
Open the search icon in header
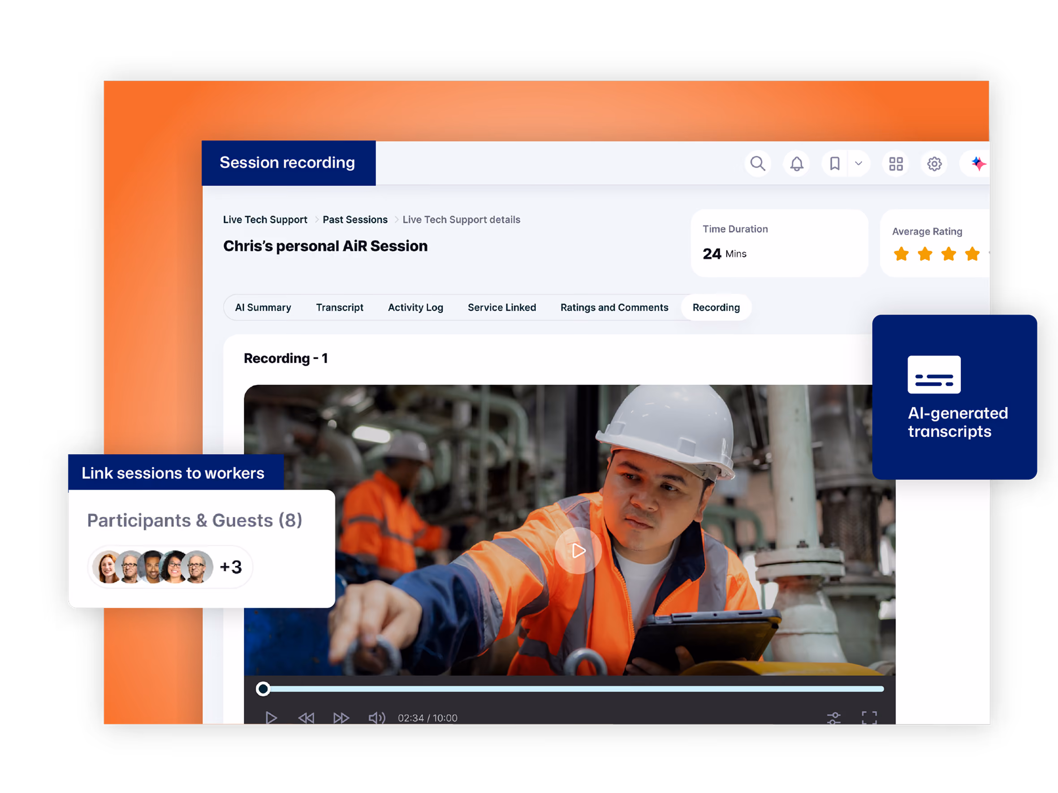[x=758, y=164]
